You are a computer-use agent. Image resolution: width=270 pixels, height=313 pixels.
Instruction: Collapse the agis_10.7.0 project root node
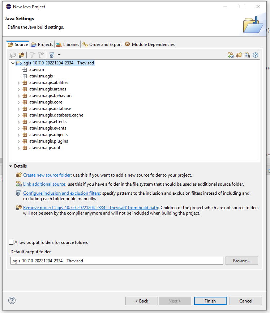coord(13,63)
